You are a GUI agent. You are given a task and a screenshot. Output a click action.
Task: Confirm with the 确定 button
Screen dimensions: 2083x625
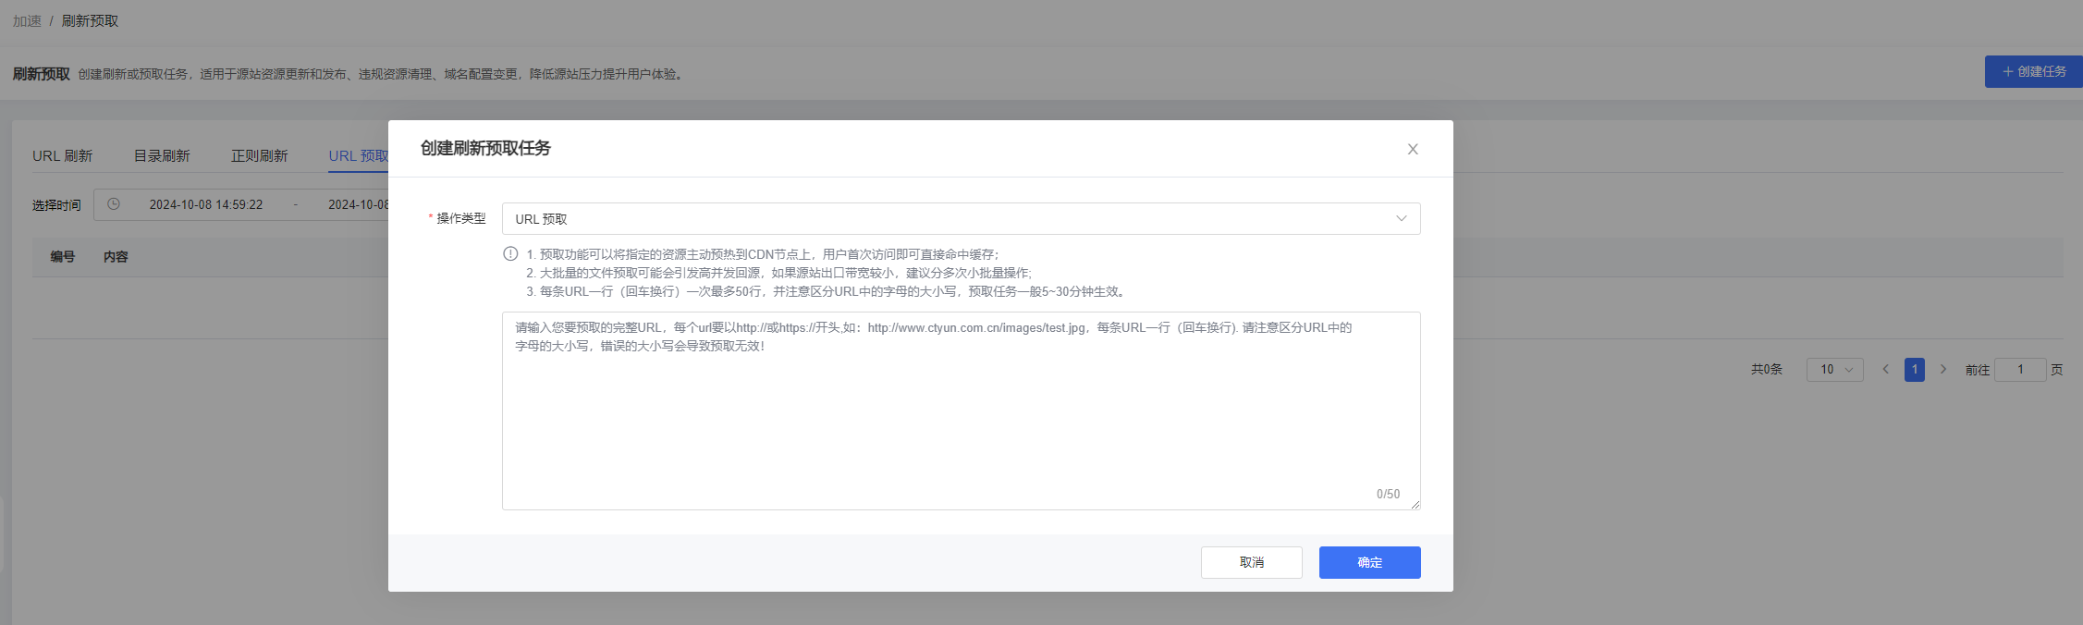click(1369, 562)
